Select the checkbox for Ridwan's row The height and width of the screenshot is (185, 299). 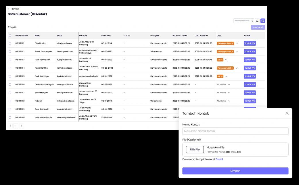[10, 101]
